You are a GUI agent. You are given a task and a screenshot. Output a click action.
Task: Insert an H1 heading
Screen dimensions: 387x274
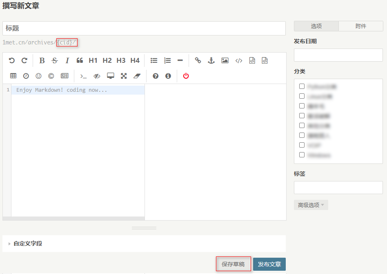pyautogui.click(x=93, y=60)
